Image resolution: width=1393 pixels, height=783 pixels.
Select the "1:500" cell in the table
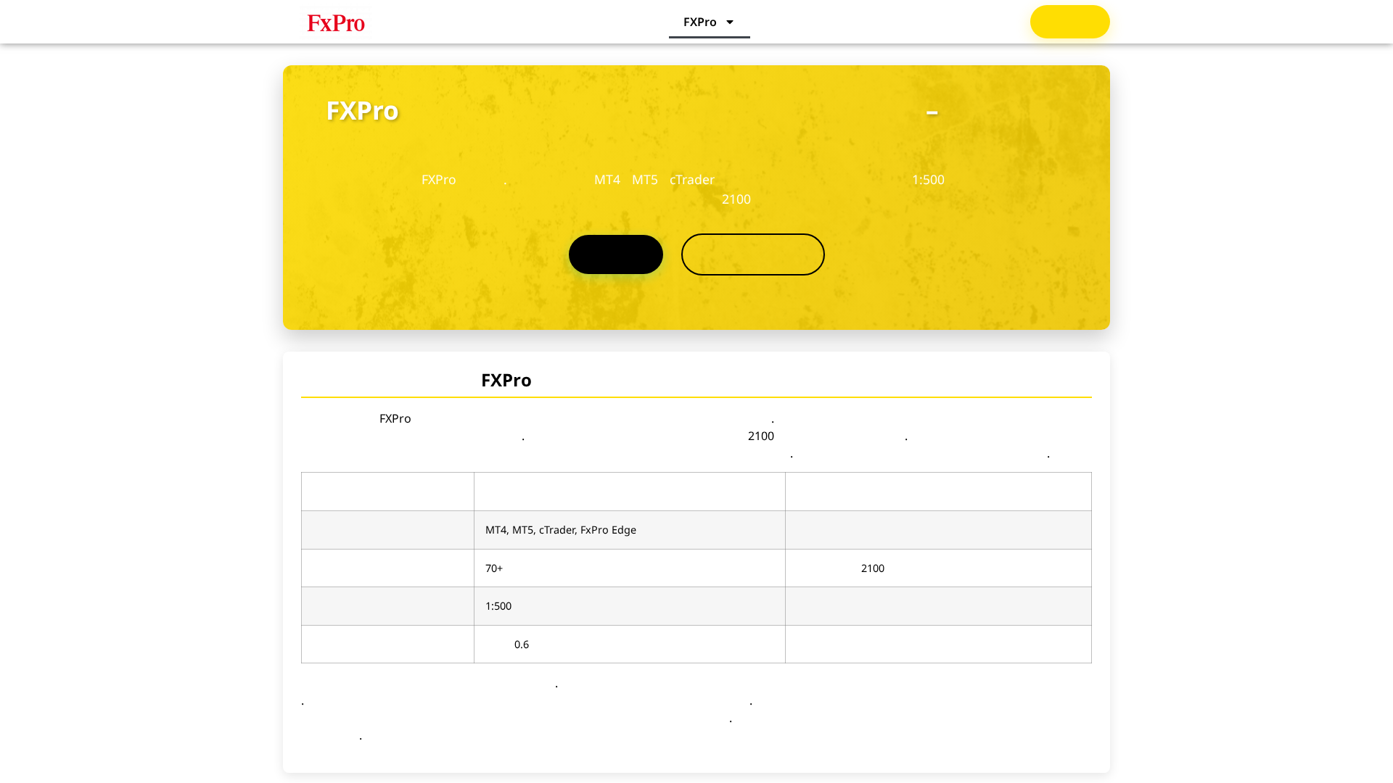tap(498, 606)
